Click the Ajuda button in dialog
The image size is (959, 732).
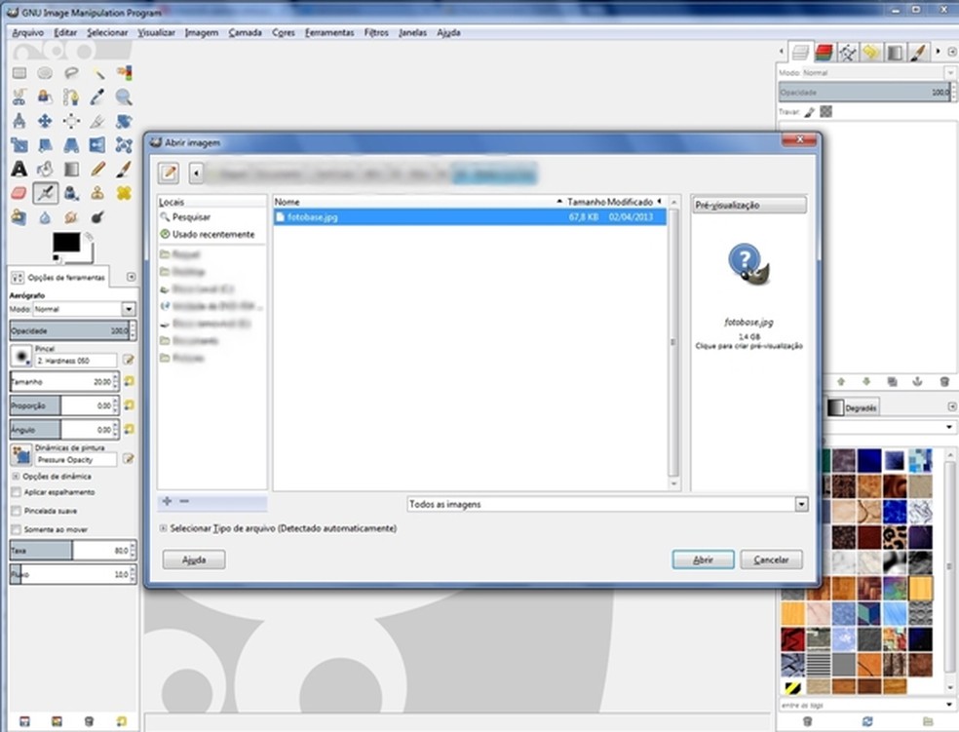click(x=194, y=559)
